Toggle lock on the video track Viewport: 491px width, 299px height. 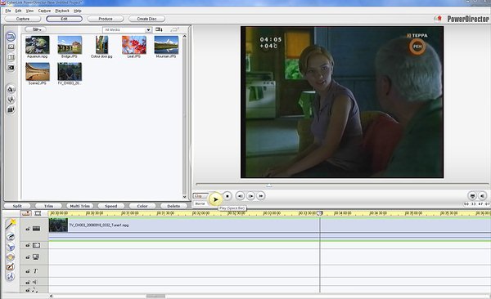[28, 229]
